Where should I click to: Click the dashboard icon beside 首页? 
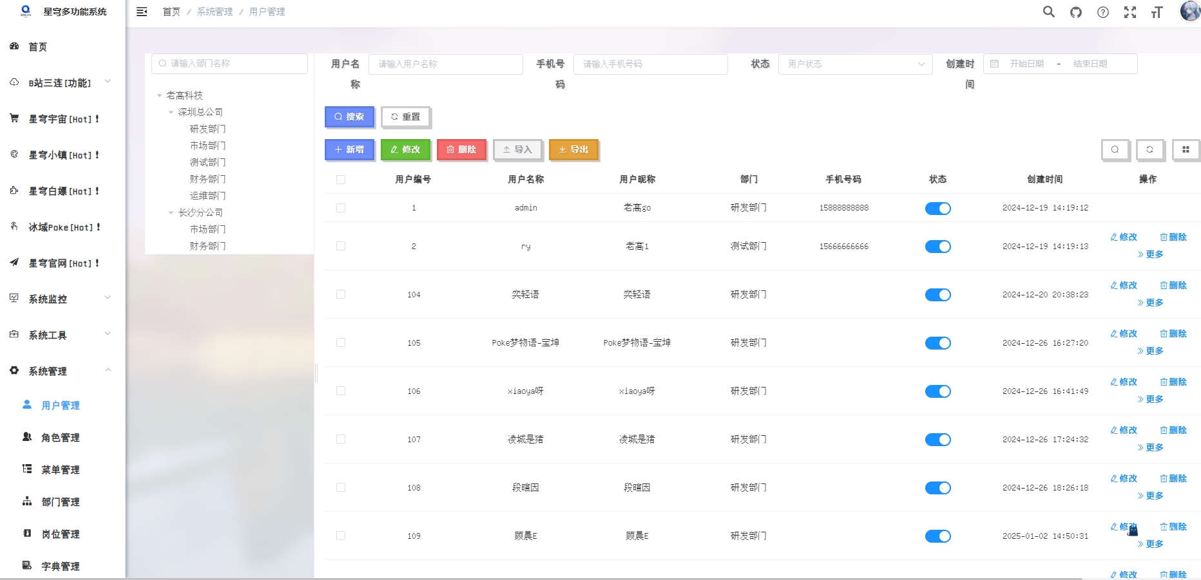pyautogui.click(x=14, y=46)
